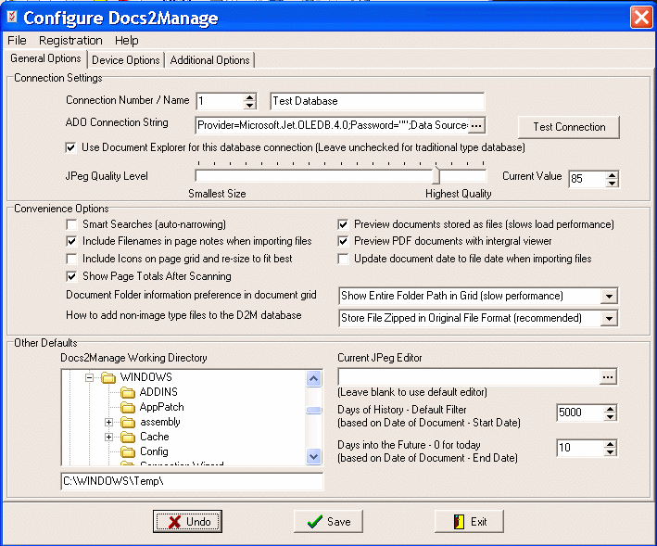
Task: Select the ADDINS folder name in tree
Action: (158, 392)
